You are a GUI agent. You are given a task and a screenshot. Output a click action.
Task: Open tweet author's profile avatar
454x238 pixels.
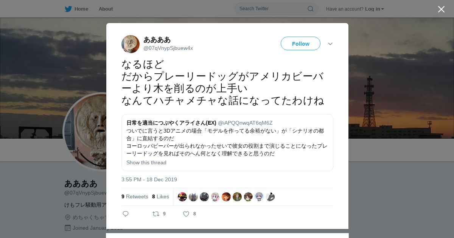click(131, 44)
